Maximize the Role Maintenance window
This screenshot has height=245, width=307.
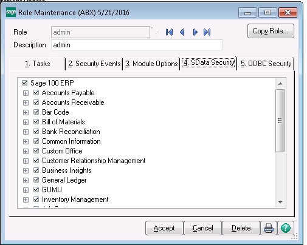coord(268,13)
